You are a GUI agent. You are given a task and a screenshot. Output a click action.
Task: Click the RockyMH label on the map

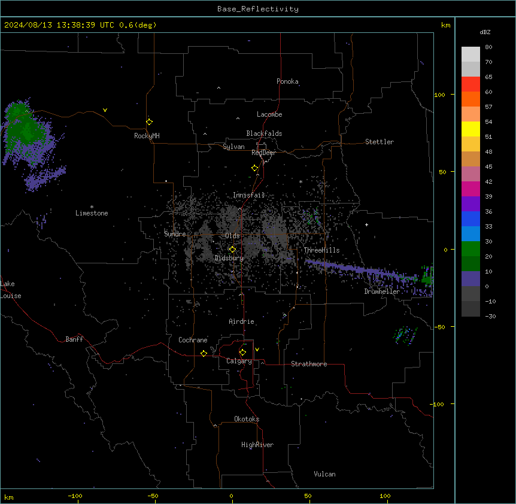[x=147, y=136]
